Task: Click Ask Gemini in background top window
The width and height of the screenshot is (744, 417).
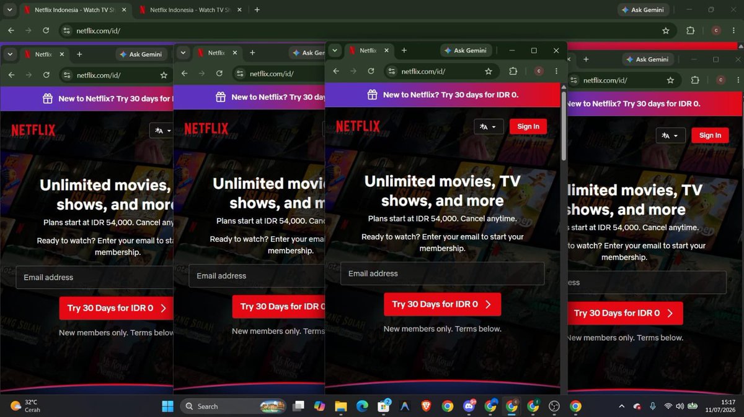Action: tap(644, 10)
